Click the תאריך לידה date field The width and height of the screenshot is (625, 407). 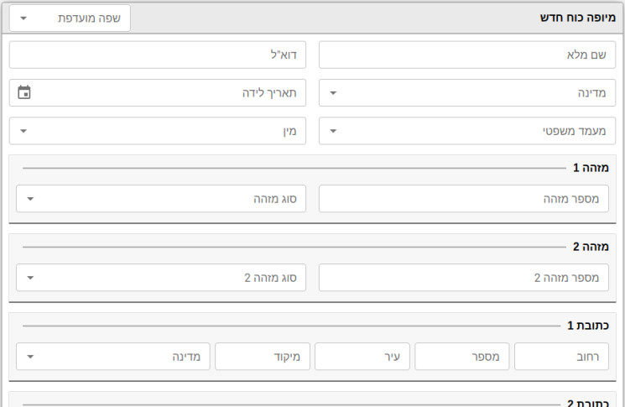(x=158, y=93)
